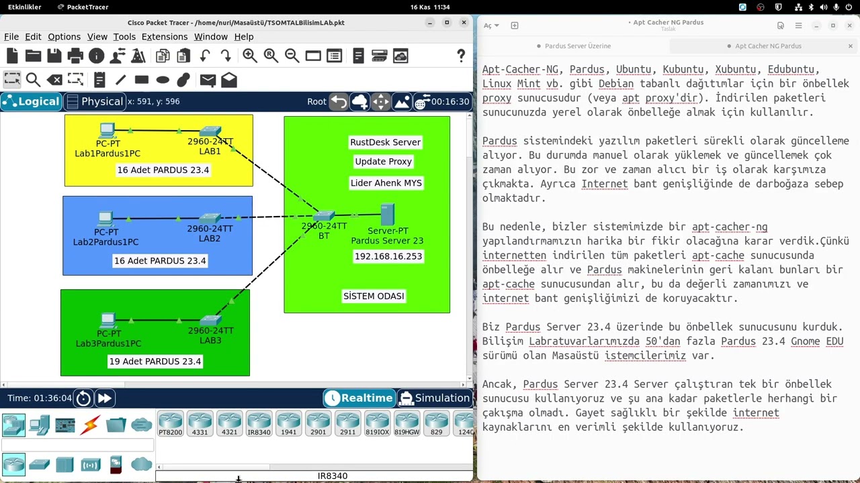The image size is (860, 483).
Task: Zoom out with the minus magnifier icon
Action: [292, 56]
